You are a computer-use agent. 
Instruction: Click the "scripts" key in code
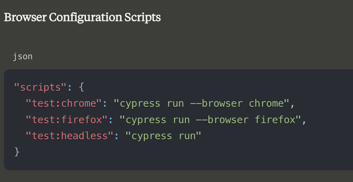pos(40,87)
